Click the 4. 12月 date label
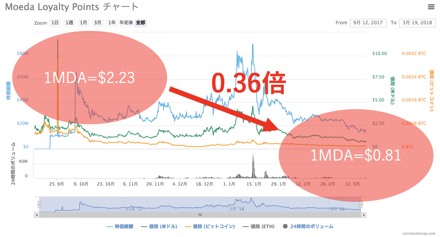This screenshot has width=440, height=237. pos(179,184)
